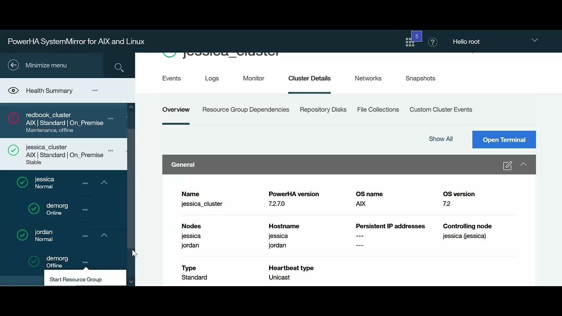Click the Minimize menu back arrow icon
The height and width of the screenshot is (316, 562).
pyautogui.click(x=13, y=65)
